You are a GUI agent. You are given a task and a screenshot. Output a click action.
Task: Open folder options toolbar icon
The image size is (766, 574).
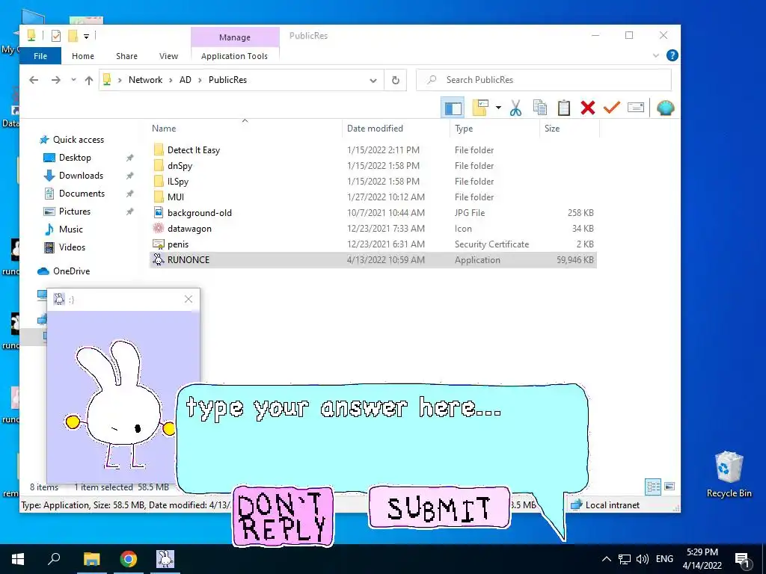point(480,108)
